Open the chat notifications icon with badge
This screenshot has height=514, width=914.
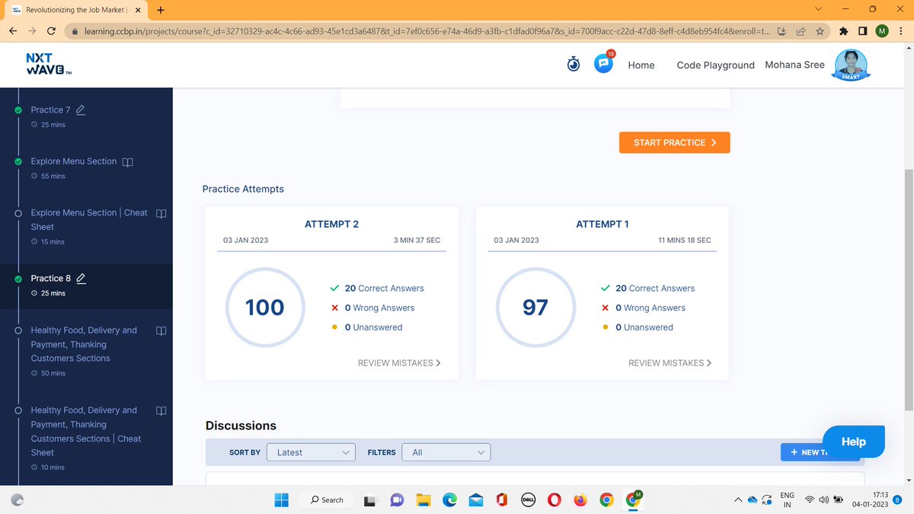(x=605, y=63)
